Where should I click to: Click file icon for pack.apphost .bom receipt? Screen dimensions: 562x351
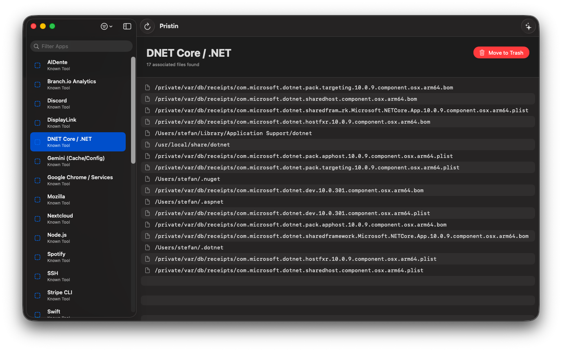148,224
